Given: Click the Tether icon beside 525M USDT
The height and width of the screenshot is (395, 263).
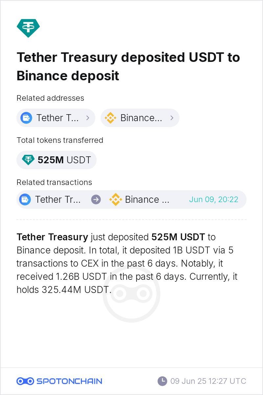Looking at the screenshot, I should click(x=28, y=160).
